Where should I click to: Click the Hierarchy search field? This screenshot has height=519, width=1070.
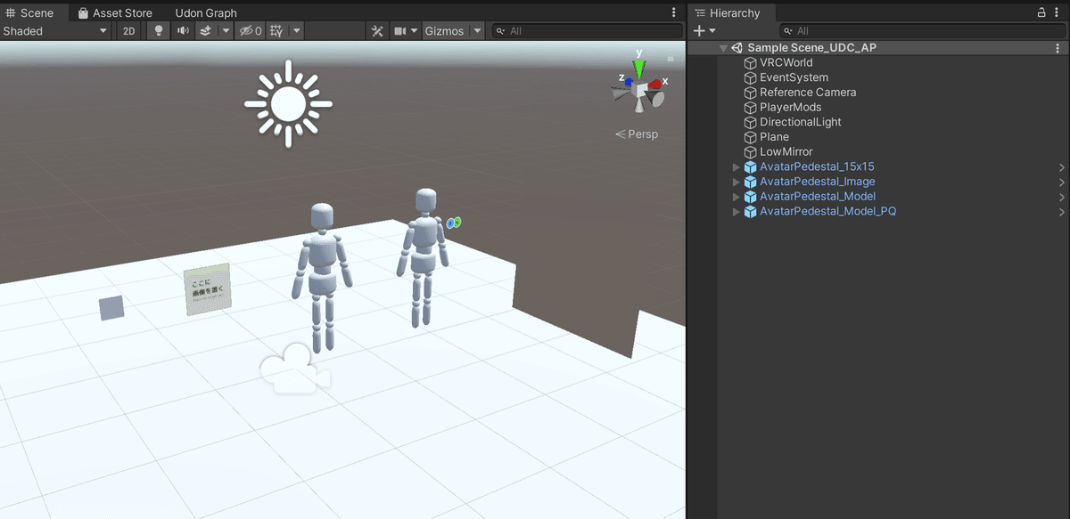[x=921, y=30]
